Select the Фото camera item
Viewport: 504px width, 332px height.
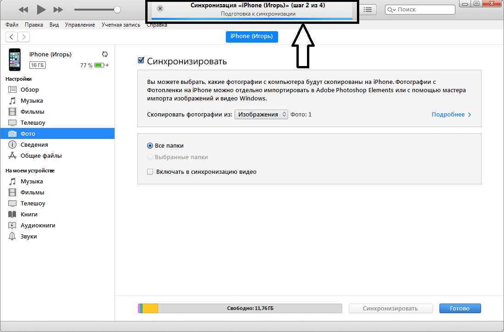[x=58, y=133]
